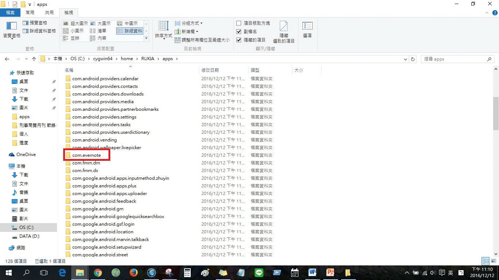Click home in the address path
This screenshot has height=280, width=499.
pos(127,59)
